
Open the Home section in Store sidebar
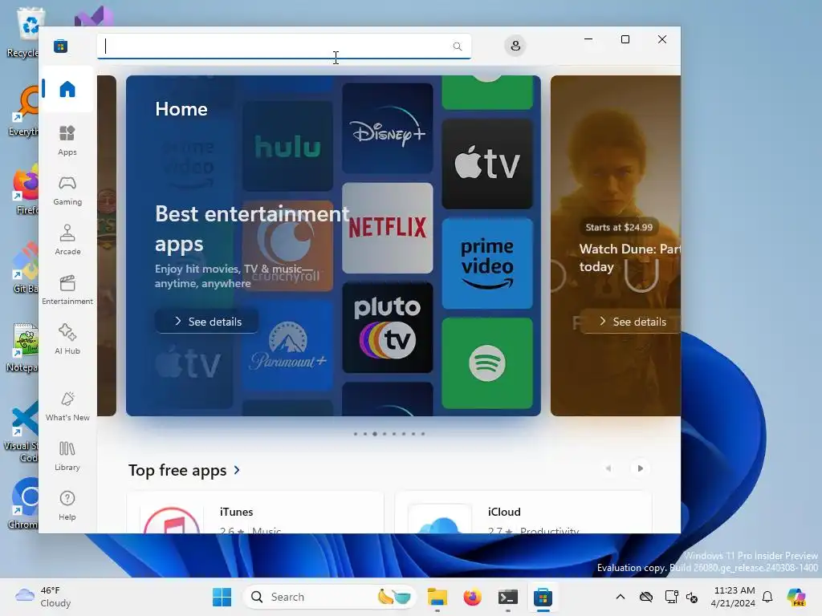[x=67, y=89]
